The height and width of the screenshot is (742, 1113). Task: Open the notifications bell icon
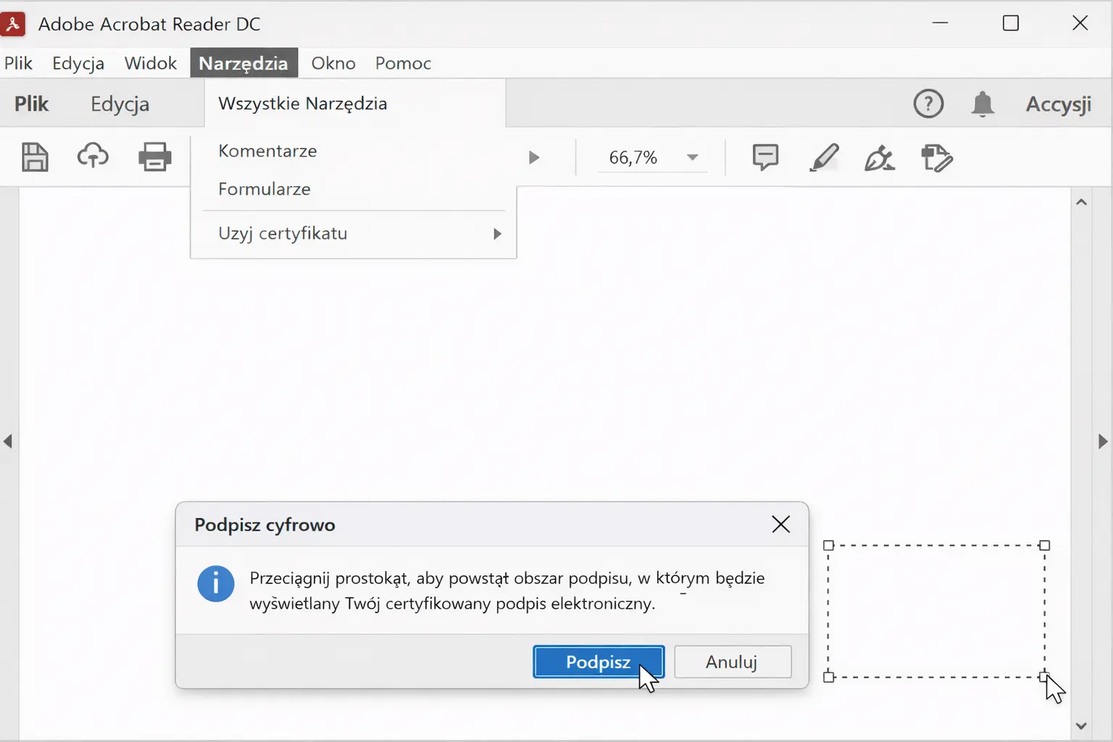(983, 104)
